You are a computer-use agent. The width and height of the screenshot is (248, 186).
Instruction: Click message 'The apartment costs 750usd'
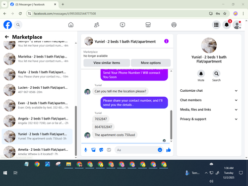[x=115, y=135]
